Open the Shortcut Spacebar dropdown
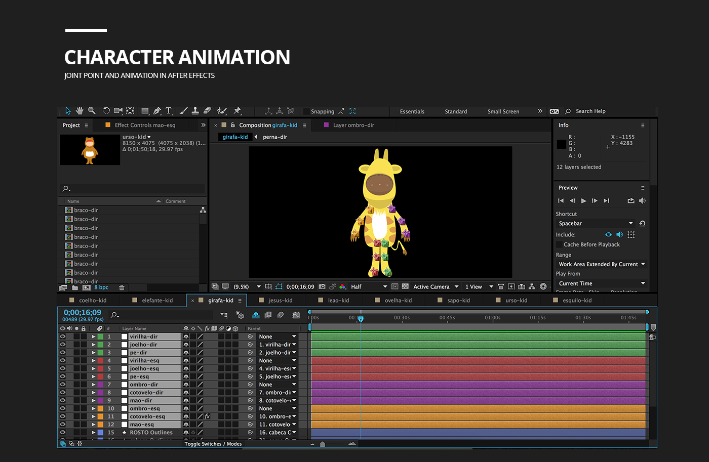This screenshot has width=709, height=462. click(x=596, y=223)
